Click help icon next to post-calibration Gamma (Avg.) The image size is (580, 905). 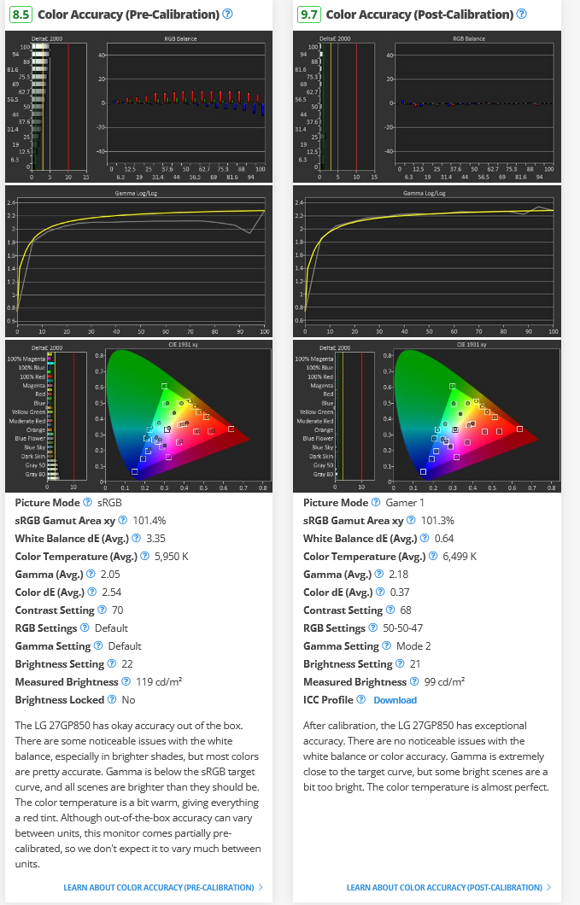[379, 574]
